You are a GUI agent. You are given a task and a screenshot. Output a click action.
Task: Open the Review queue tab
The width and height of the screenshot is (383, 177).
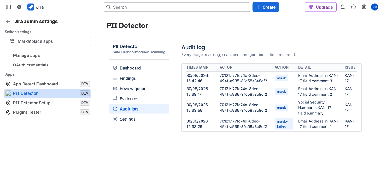coord(139,88)
